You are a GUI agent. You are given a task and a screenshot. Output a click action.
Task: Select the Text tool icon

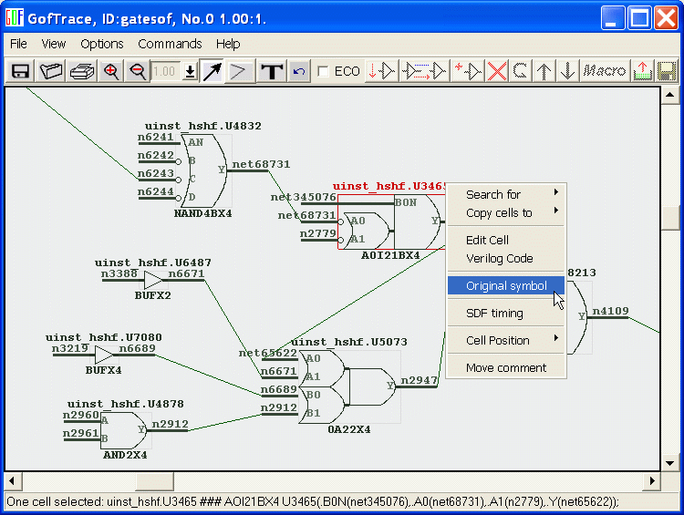click(272, 71)
